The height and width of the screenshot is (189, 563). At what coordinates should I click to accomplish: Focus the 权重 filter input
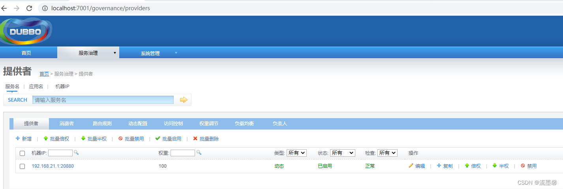(x=183, y=153)
